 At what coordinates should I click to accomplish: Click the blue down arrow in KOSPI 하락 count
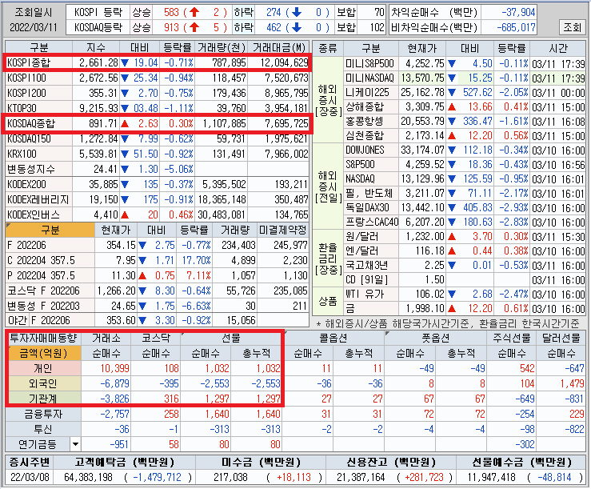297,13
